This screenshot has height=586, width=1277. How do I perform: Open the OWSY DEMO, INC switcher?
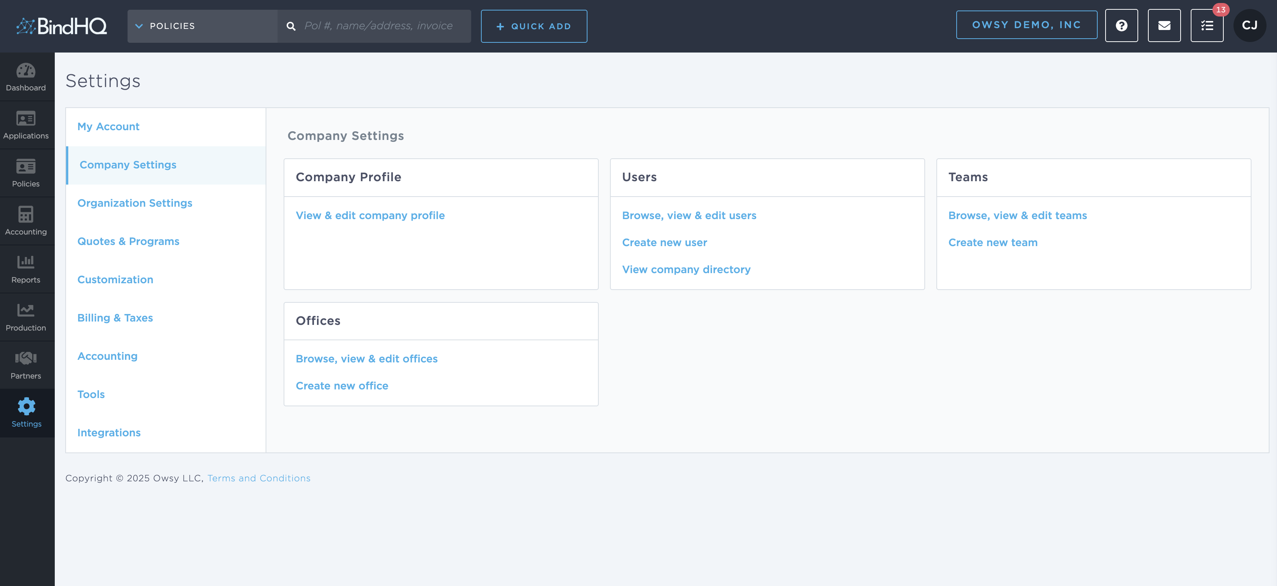1026,25
